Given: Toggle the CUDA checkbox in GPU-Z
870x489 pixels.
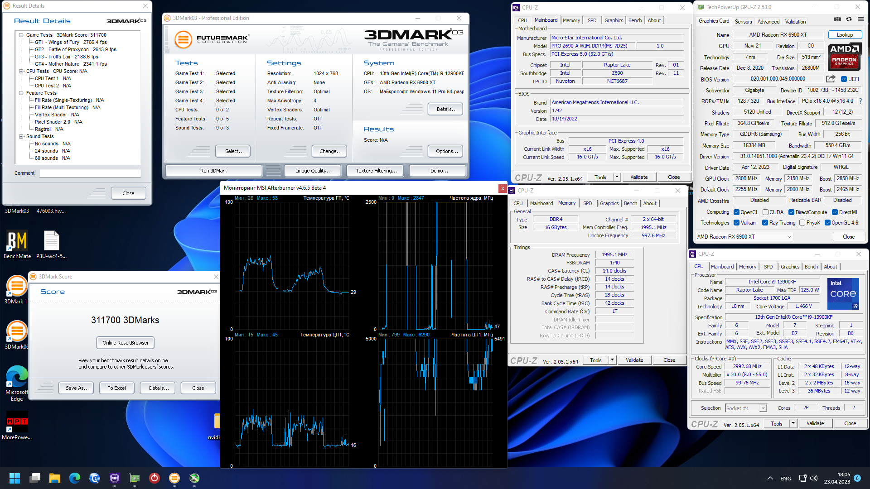Looking at the screenshot, I should [765, 212].
